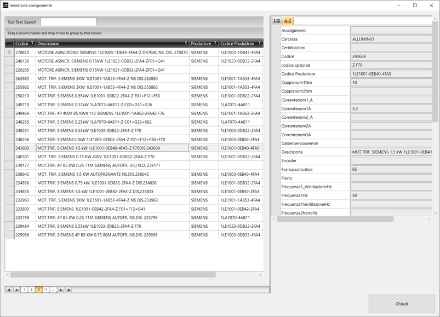Select row with code 229484

[x=134, y=226]
